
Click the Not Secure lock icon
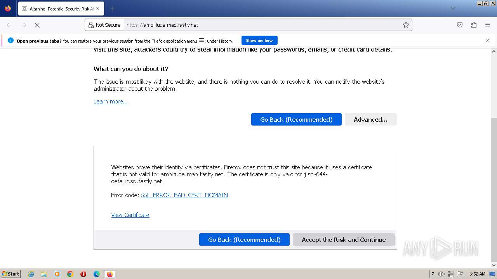(x=91, y=25)
